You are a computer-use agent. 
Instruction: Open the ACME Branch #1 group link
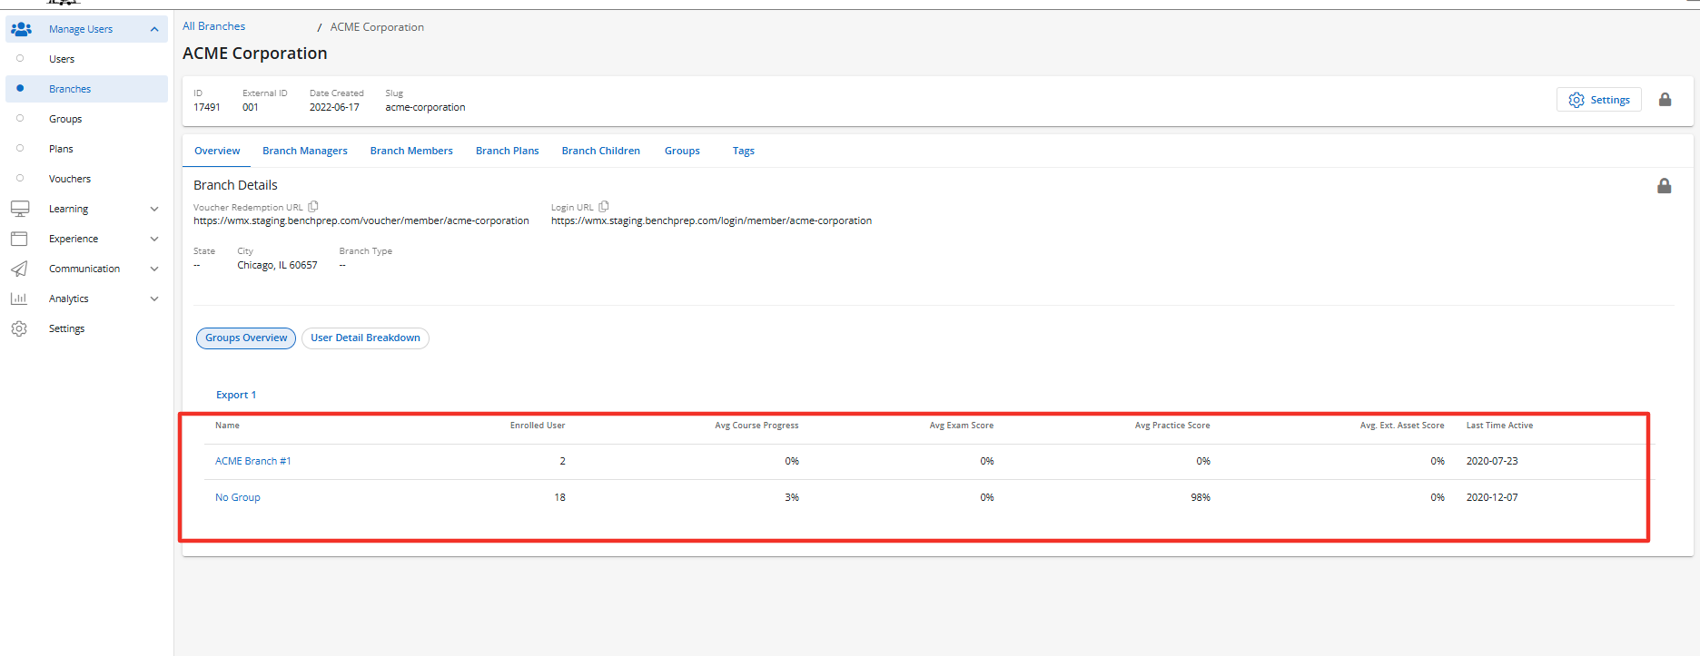coord(253,461)
